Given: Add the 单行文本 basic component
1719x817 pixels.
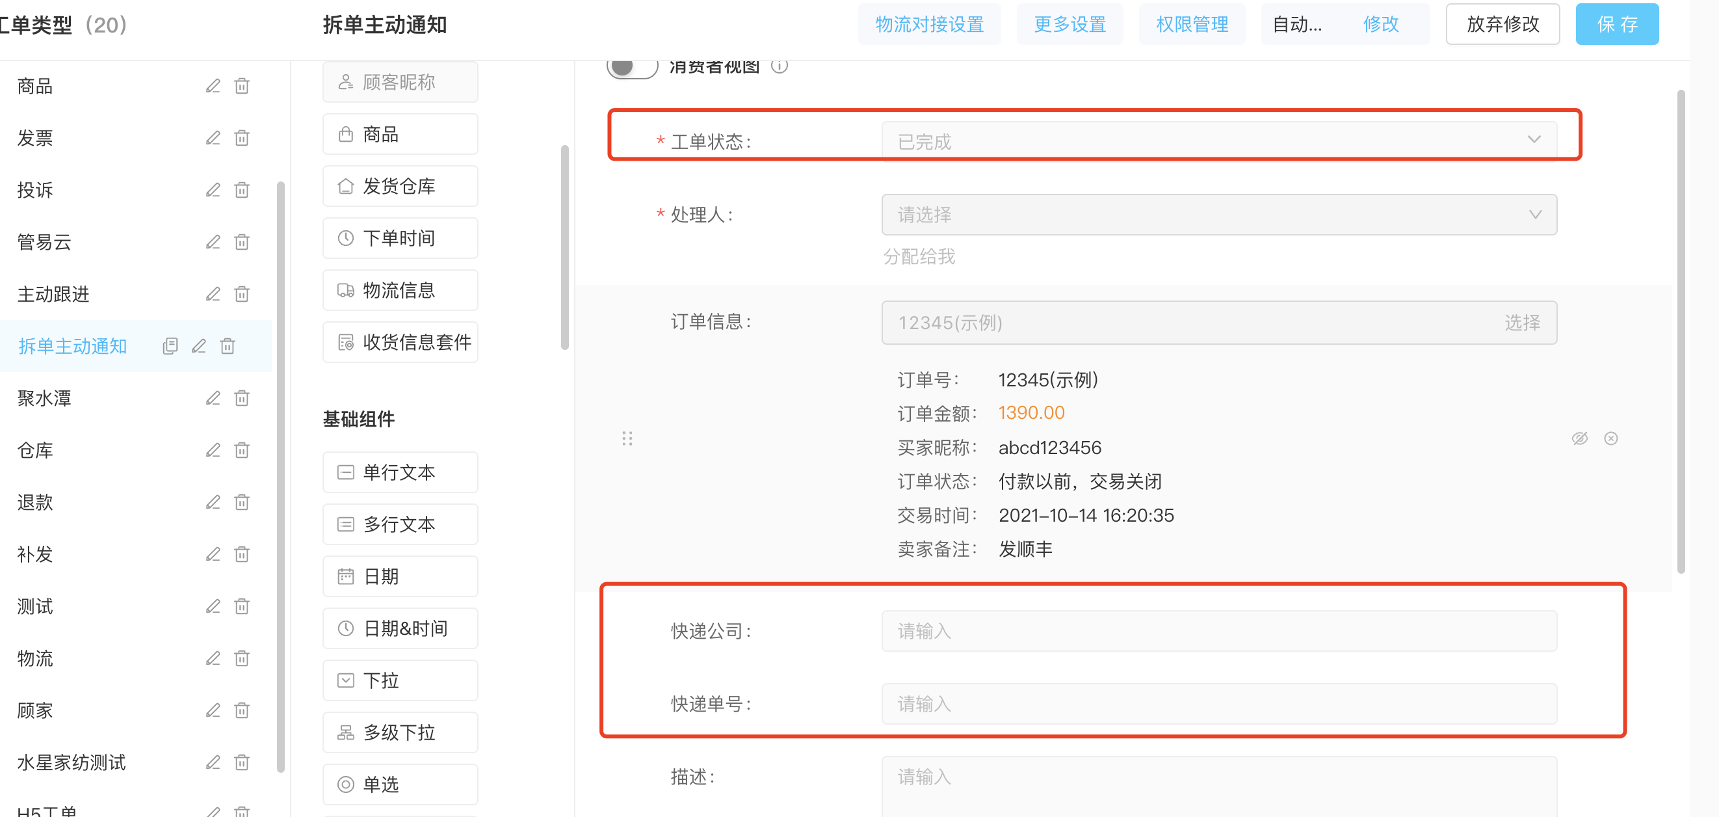Looking at the screenshot, I should click(400, 473).
